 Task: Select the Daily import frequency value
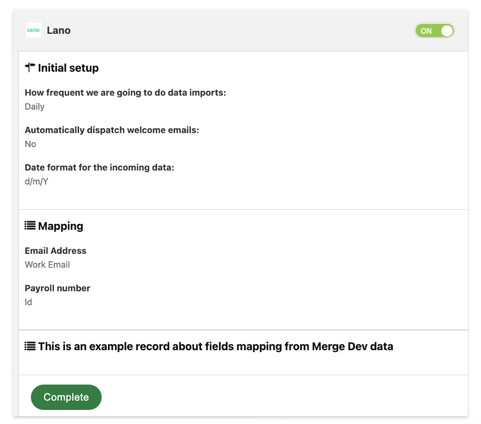[35, 107]
